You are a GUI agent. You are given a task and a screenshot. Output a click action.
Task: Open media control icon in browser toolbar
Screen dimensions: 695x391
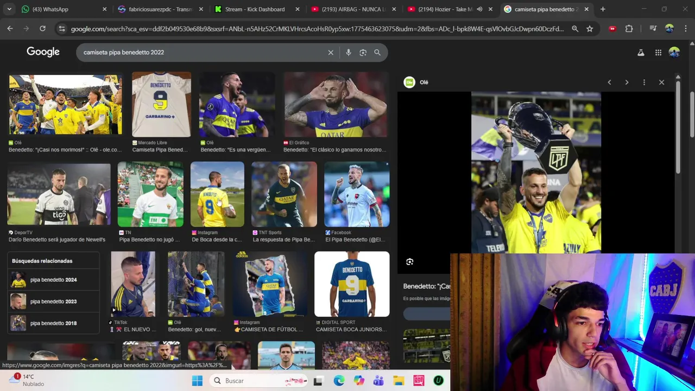click(x=653, y=29)
